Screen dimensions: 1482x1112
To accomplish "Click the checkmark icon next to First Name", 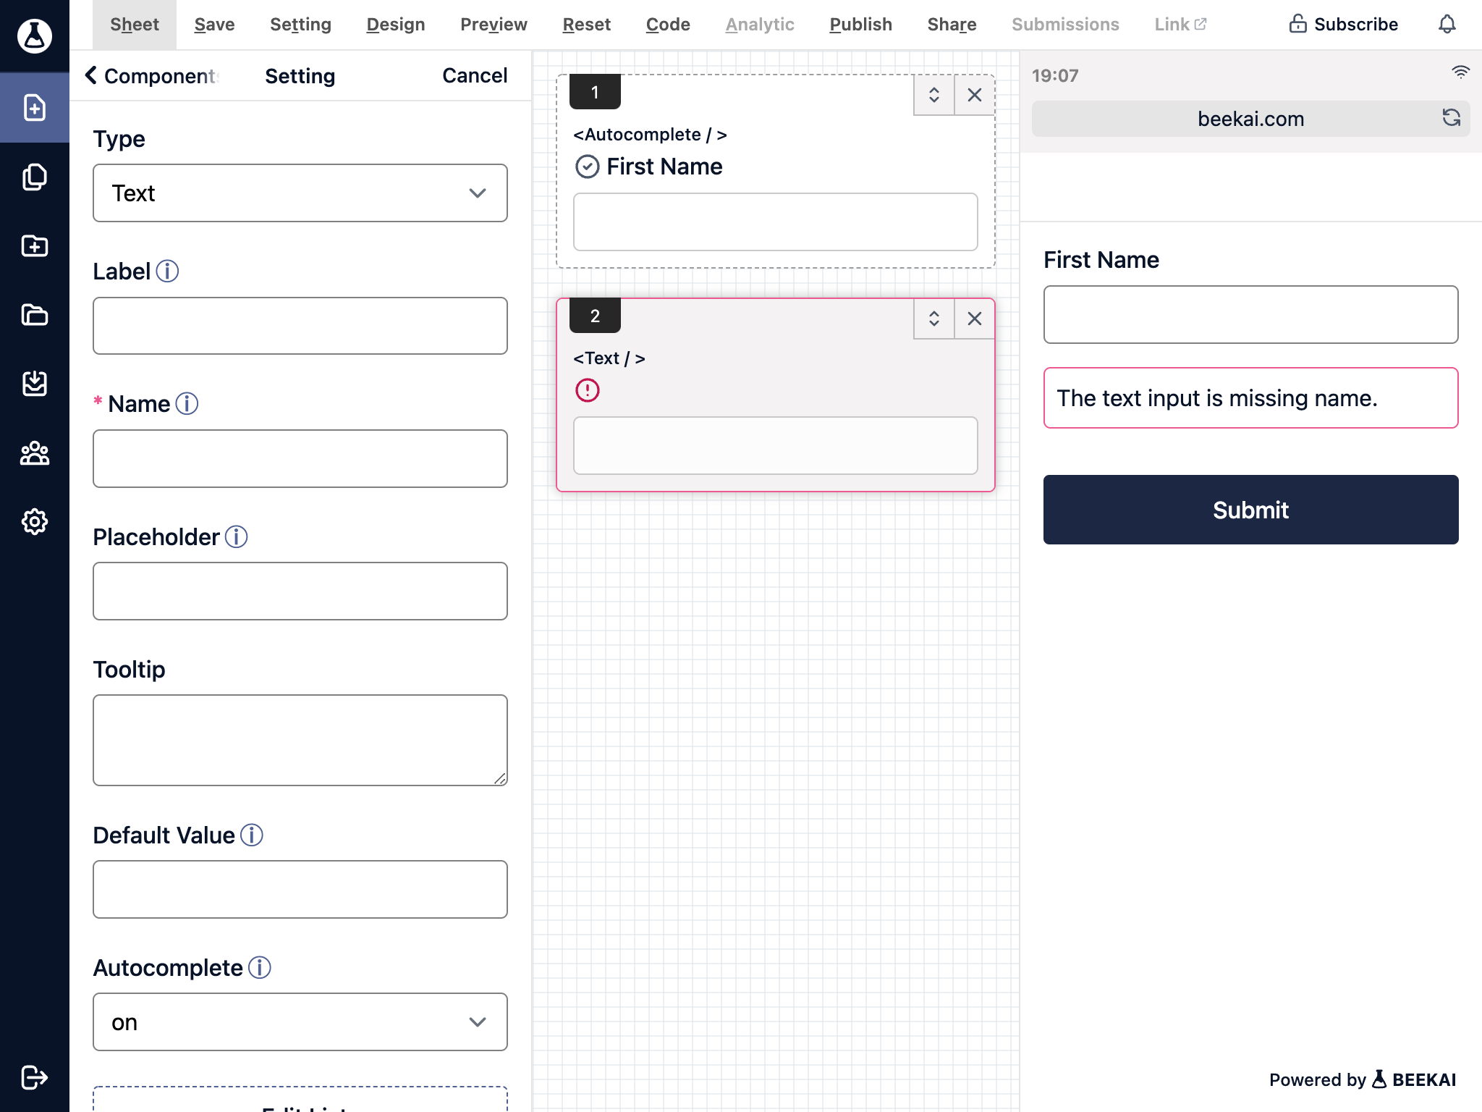I will [587, 164].
